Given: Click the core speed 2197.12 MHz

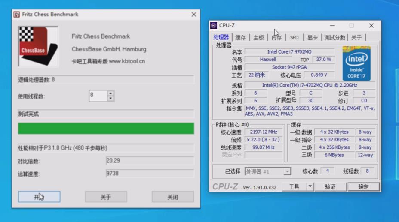Looking at the screenshot, I should 264,132.
